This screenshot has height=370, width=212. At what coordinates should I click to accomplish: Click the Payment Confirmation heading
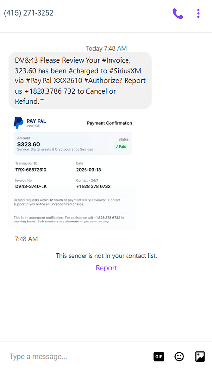coord(110,123)
